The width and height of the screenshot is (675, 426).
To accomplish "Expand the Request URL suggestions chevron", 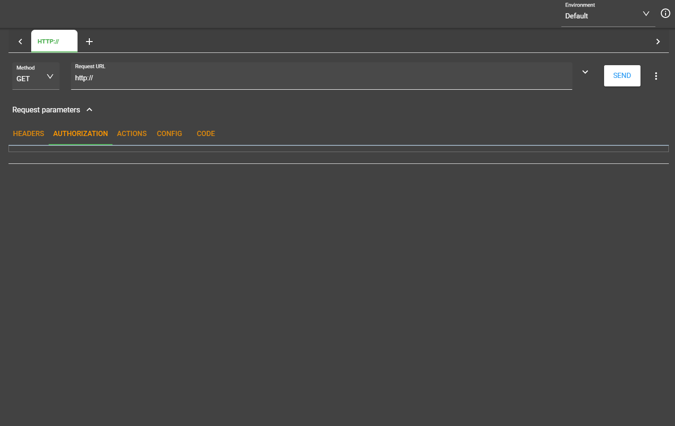I will tap(585, 72).
